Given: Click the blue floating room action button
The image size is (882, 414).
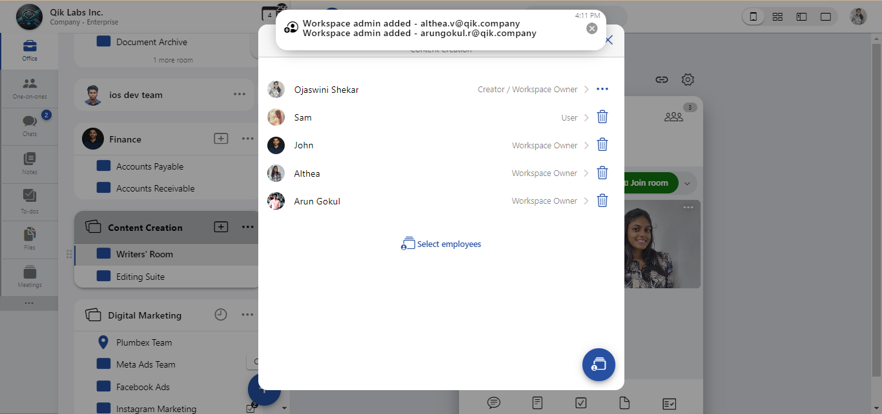Looking at the screenshot, I should [x=599, y=364].
